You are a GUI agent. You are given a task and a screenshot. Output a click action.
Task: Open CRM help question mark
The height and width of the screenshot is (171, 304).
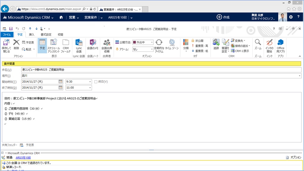(x=298, y=17)
